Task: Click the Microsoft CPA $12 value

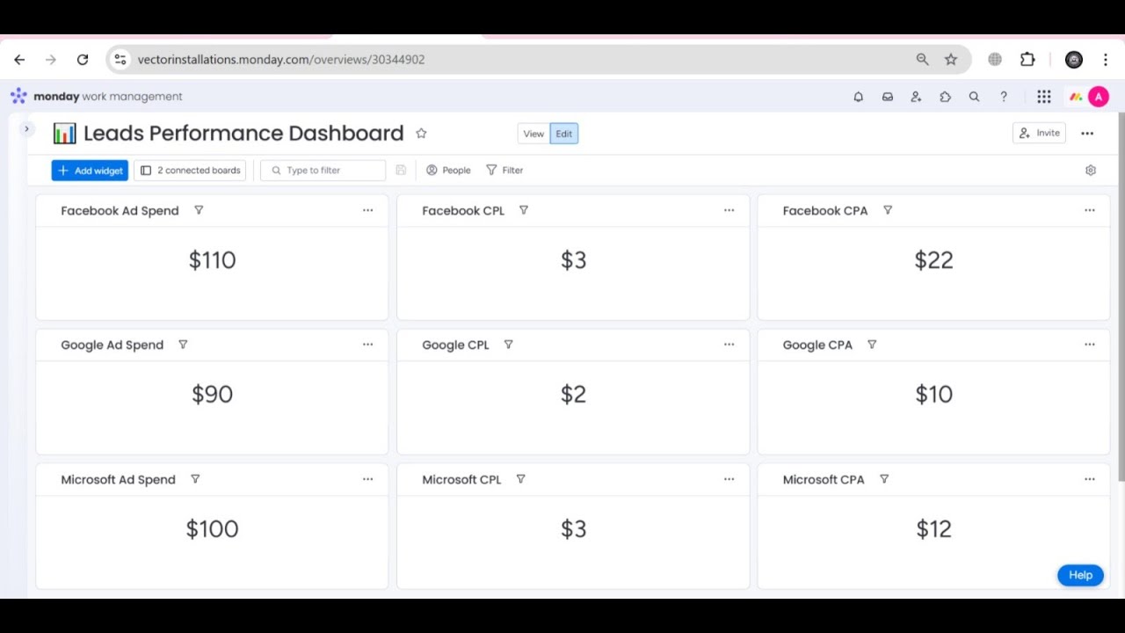Action: [x=933, y=529]
